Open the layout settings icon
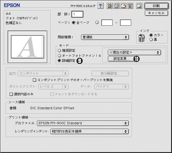Viewport: 172px width, 153px height. 116,6
